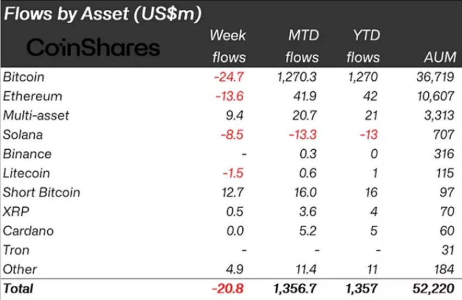Click Total week flows value -20.8
Image resolution: width=462 pixels, height=300 pixels.
click(228, 289)
